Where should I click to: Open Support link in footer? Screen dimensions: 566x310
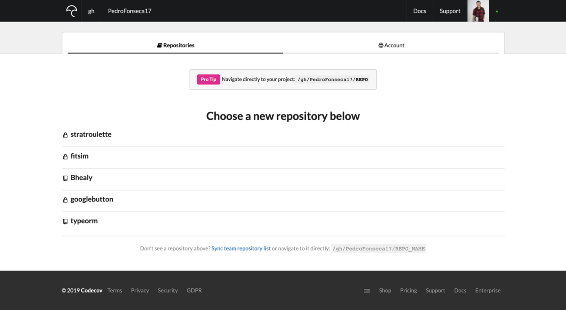click(x=435, y=290)
